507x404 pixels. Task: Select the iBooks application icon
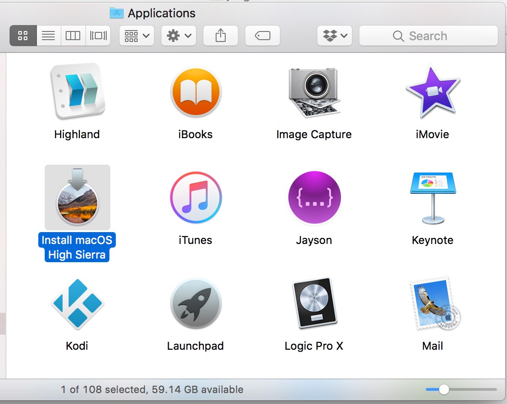point(196,91)
